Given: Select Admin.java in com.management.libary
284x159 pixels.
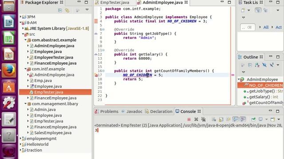Looking at the screenshot, I should click(45, 110).
